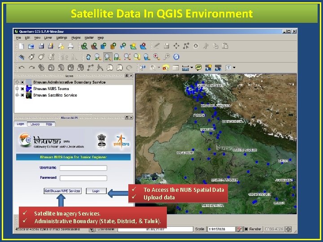Open the Settings menu
The image size is (323, 242).
pyautogui.click(x=62, y=38)
